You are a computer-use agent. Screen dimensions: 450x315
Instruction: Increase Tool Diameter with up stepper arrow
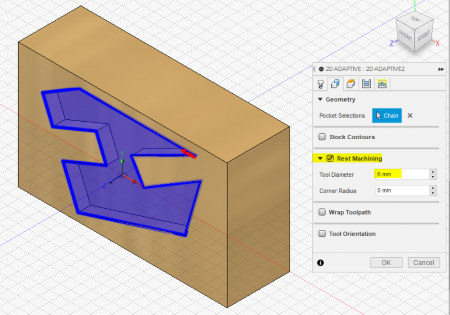[433, 172]
